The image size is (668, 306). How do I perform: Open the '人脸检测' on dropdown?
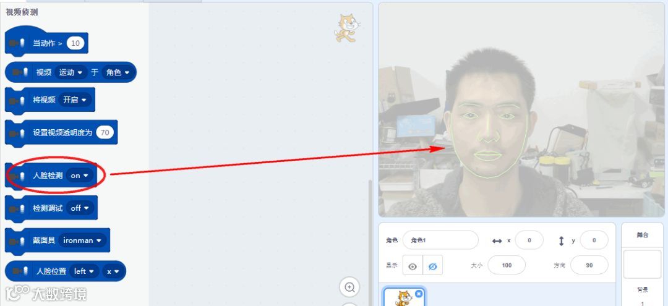click(x=79, y=176)
